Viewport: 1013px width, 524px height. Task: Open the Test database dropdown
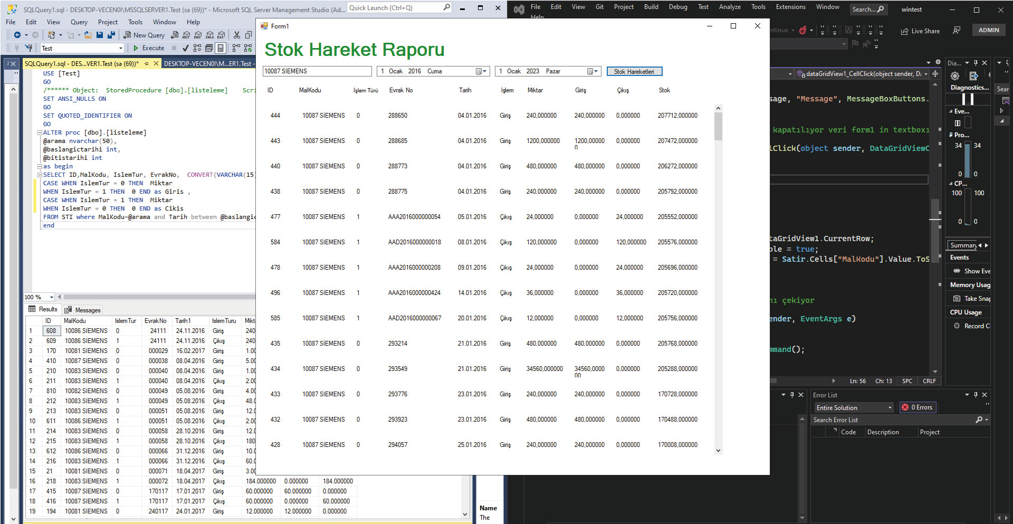(121, 49)
